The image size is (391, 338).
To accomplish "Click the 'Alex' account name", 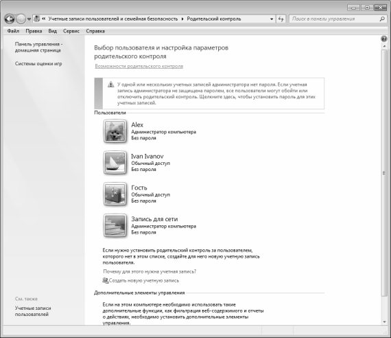I will tap(137, 124).
